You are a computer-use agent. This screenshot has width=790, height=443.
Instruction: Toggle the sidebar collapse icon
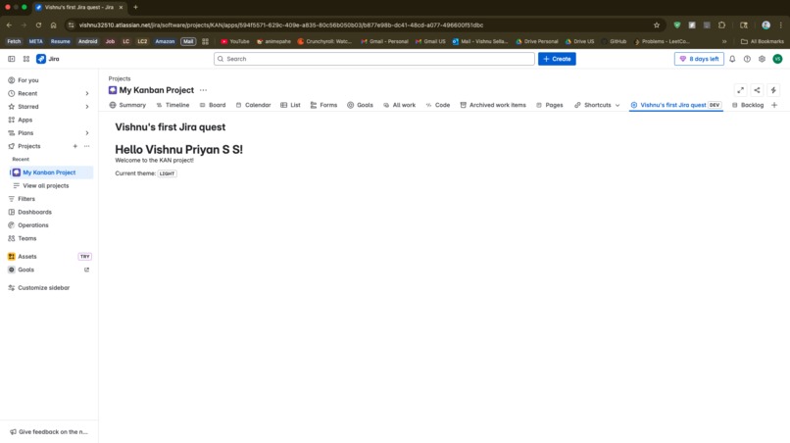[x=11, y=59]
